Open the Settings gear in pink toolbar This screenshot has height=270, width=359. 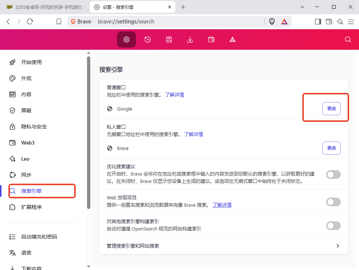click(x=126, y=40)
